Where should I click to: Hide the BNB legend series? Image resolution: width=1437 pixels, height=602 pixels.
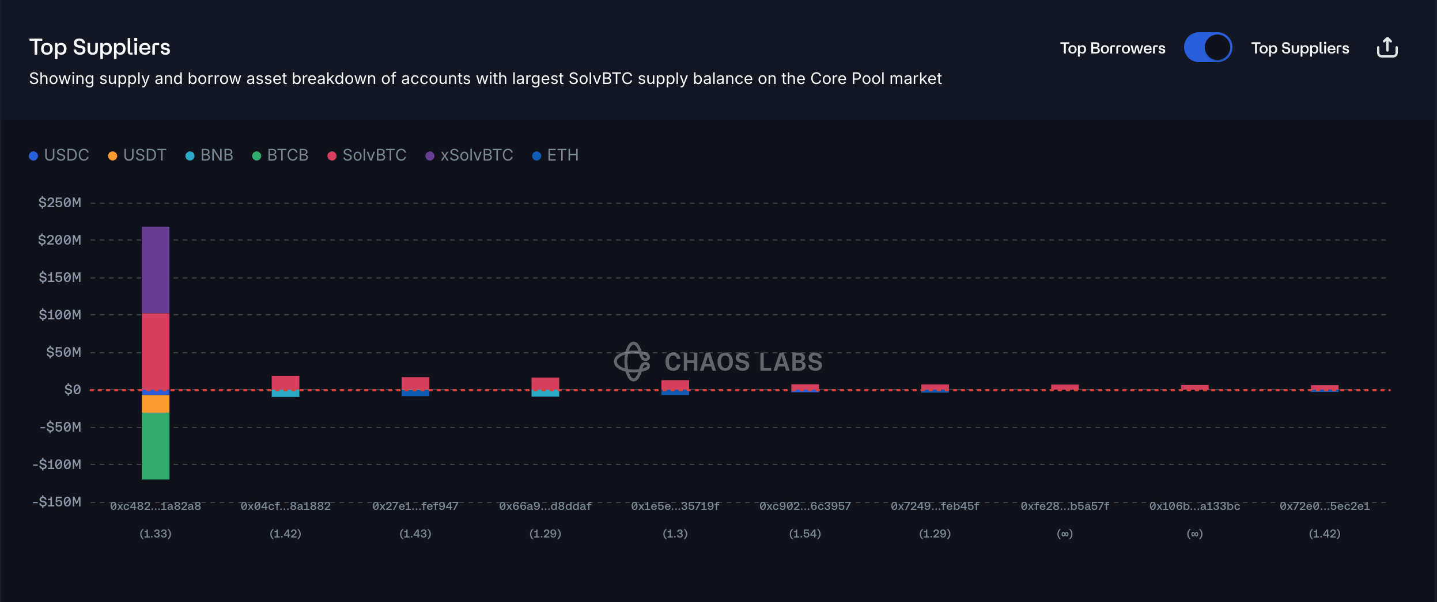pos(210,155)
